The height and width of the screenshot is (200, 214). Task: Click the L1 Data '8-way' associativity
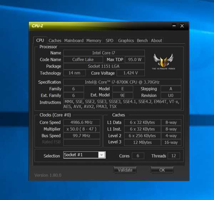(171, 122)
